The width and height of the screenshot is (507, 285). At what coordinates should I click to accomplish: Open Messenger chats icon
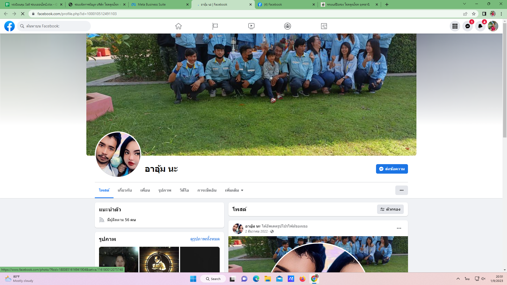tap(467, 26)
